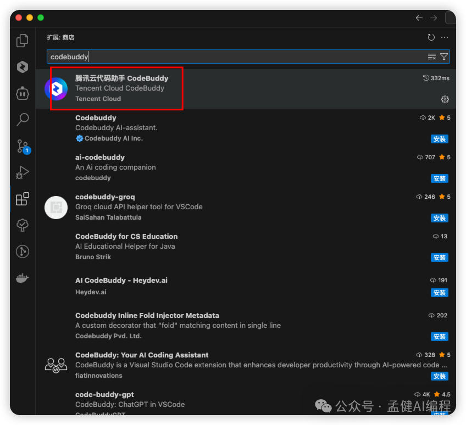The height and width of the screenshot is (425, 466).
Task: Open the Explorer view in the sidebar
Action: click(x=22, y=40)
